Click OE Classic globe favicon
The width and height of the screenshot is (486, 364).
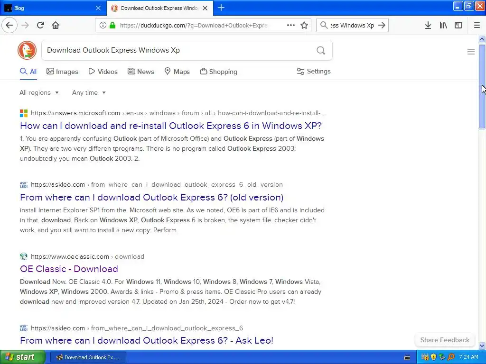(24, 256)
